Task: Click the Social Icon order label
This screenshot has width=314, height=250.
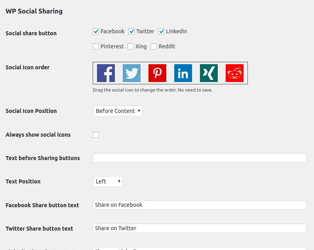Action: [27, 67]
